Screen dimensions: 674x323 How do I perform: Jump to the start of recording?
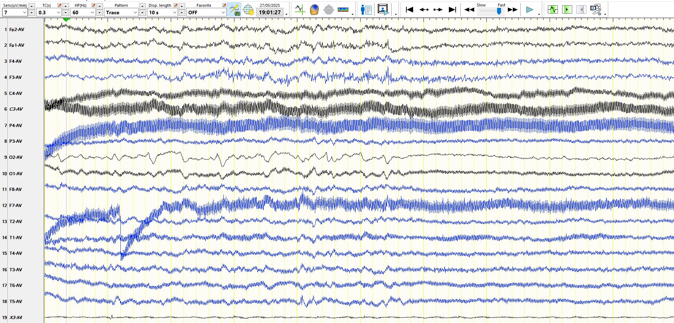(x=410, y=10)
